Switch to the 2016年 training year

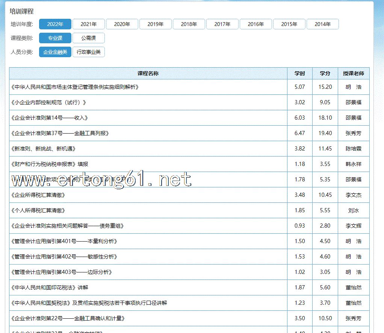(x=255, y=24)
